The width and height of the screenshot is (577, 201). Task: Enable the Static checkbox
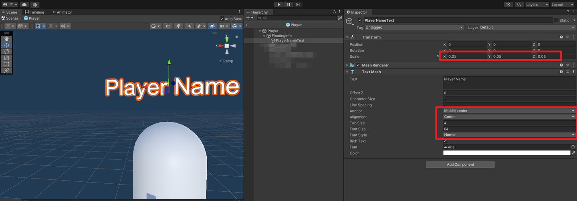(556, 20)
